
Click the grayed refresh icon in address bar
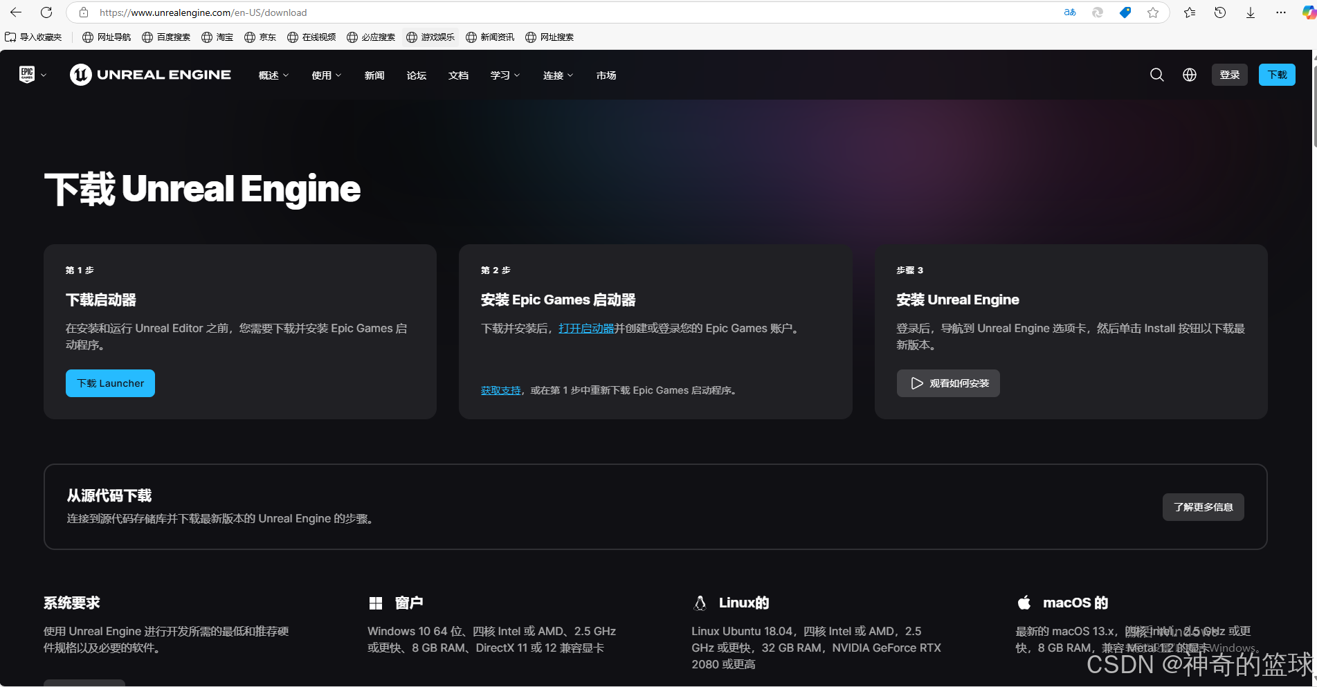click(1098, 12)
